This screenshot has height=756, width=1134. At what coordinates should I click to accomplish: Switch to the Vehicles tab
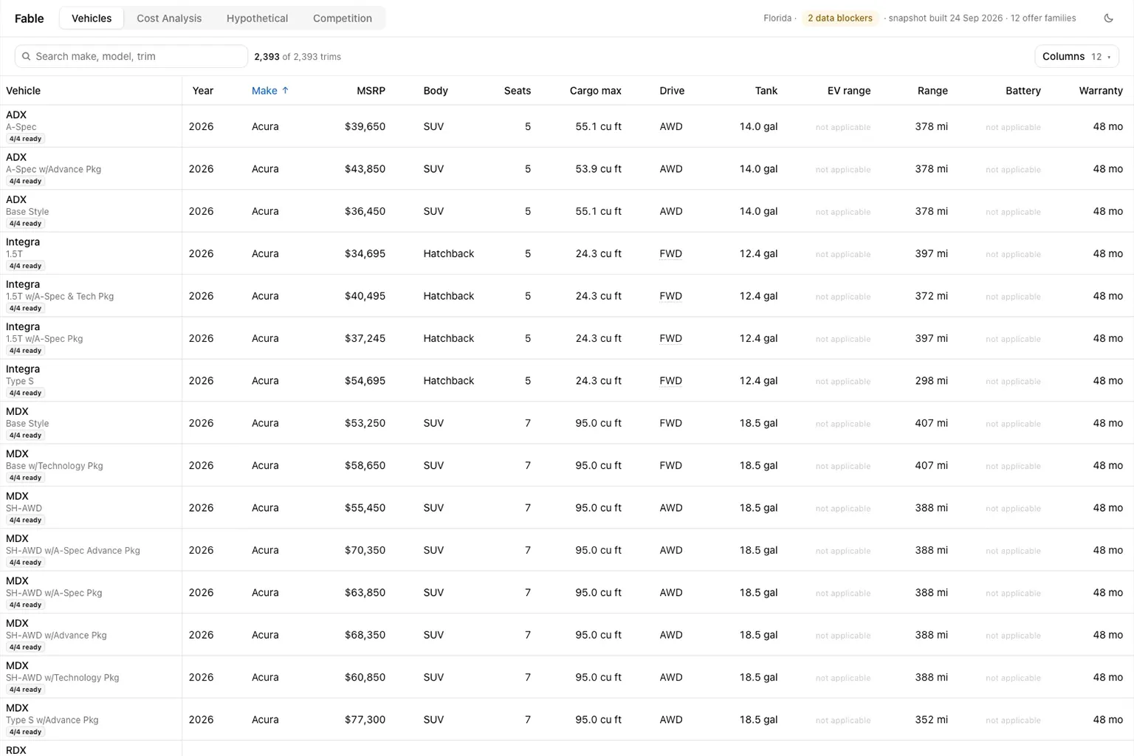click(x=92, y=18)
